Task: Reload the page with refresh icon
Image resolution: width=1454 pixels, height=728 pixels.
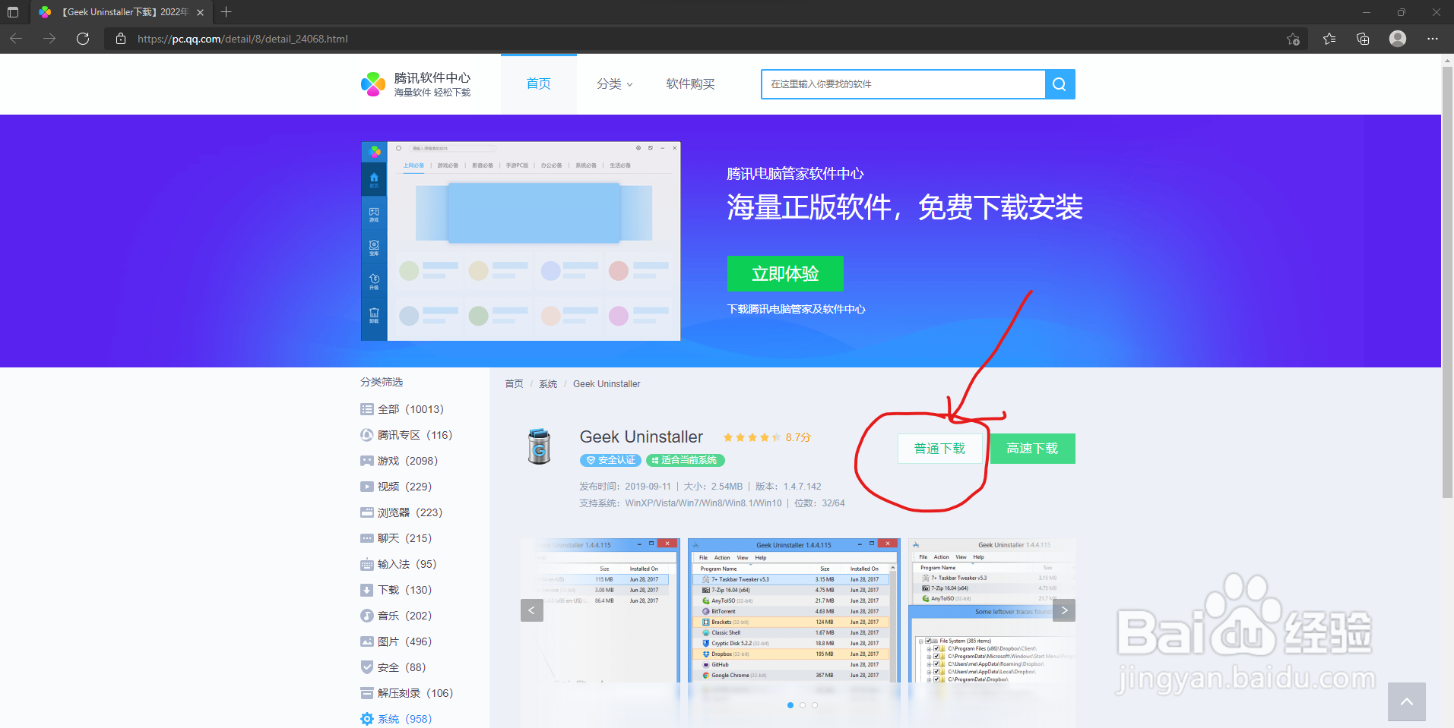Action: (83, 39)
